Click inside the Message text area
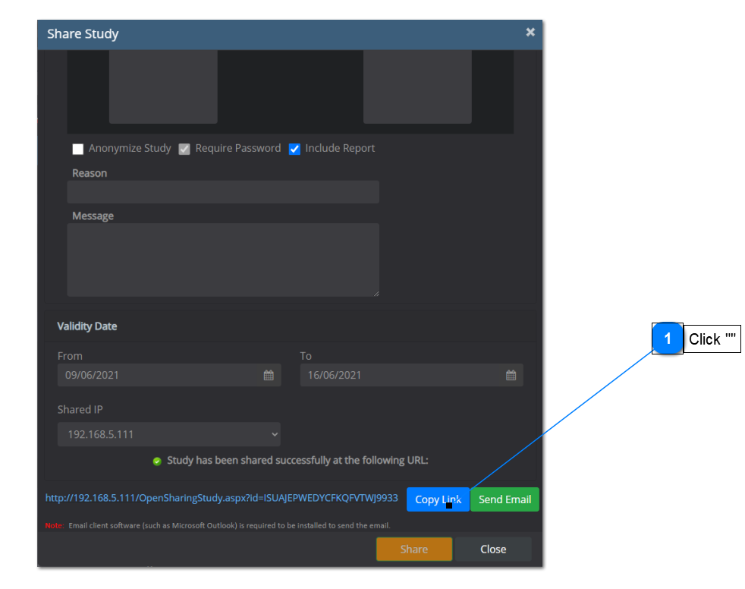The image size is (745, 589). pyautogui.click(x=223, y=260)
